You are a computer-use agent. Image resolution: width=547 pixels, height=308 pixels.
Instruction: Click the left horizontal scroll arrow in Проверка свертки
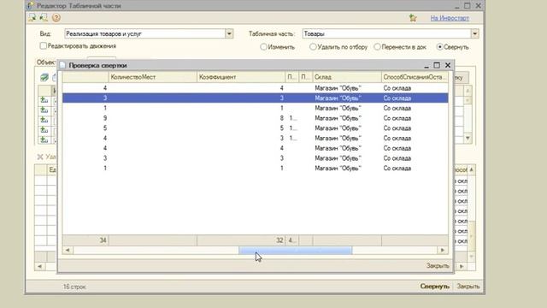tap(68, 250)
